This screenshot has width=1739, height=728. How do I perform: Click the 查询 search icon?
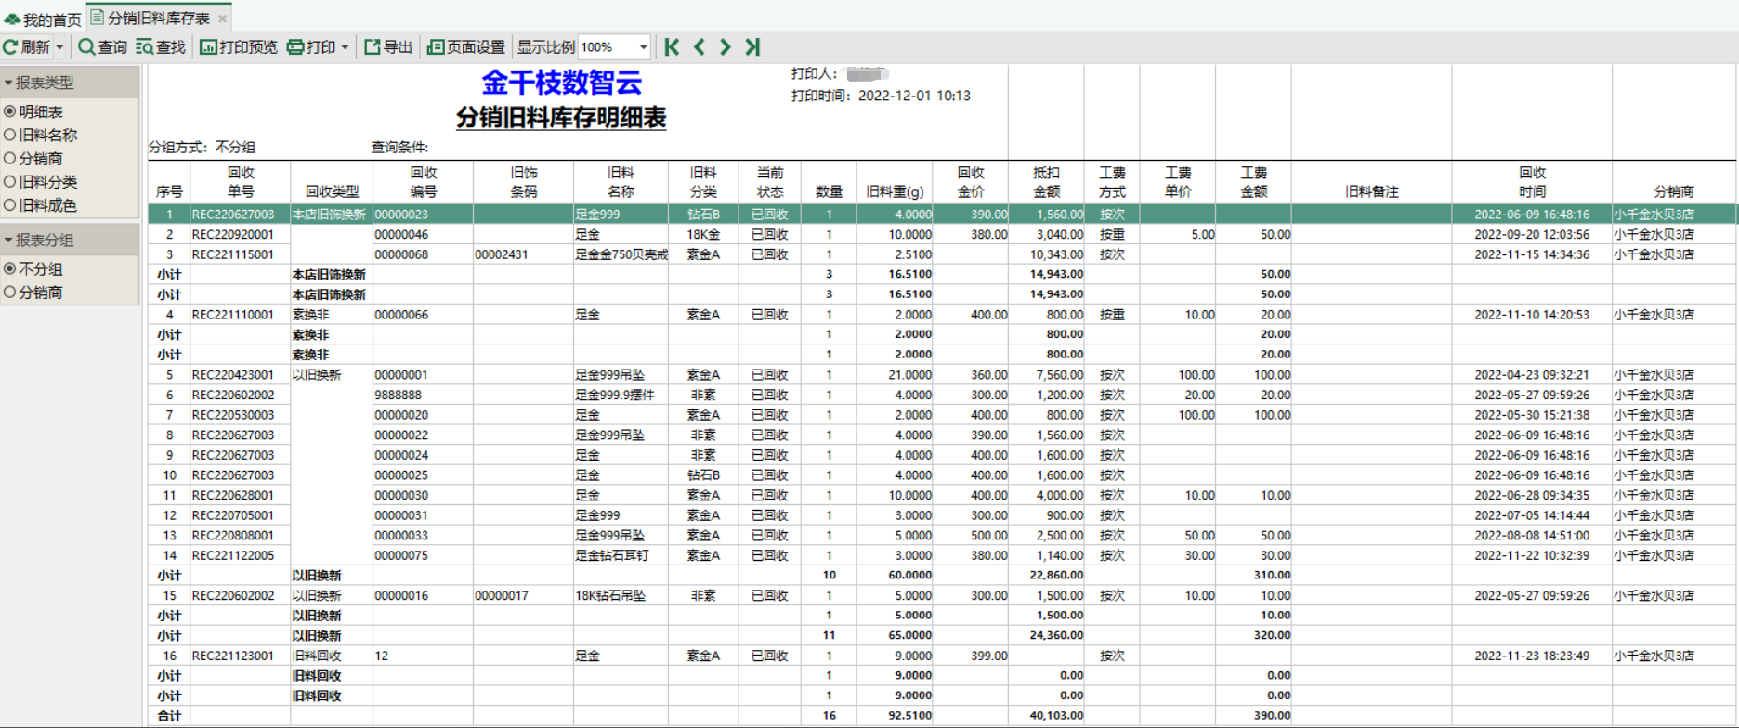click(x=86, y=46)
